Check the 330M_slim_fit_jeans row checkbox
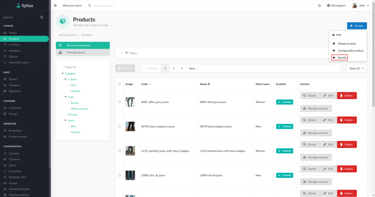This screenshot has height=197, width=375. [x=119, y=175]
